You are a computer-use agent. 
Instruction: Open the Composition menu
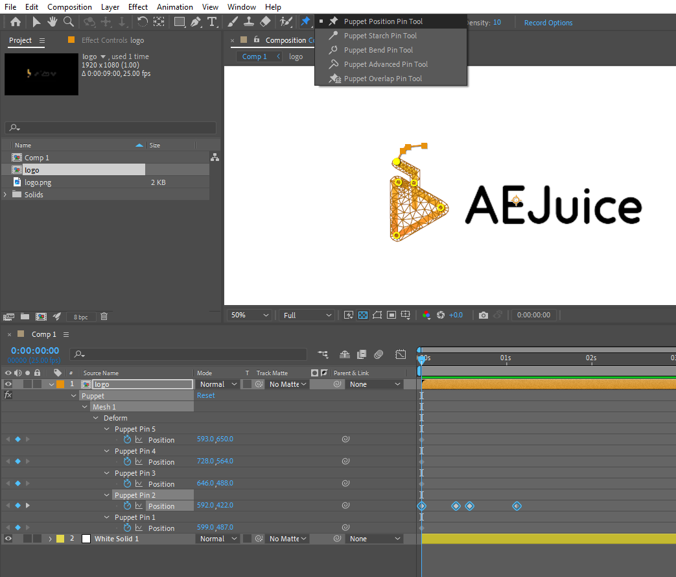point(69,7)
